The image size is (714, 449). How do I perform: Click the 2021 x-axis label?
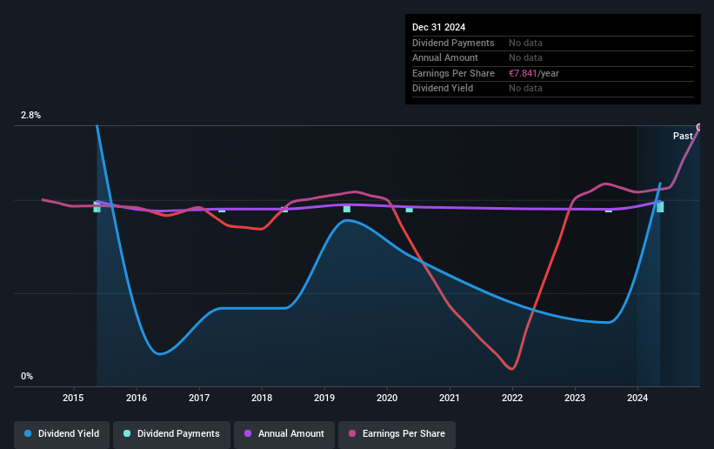(450, 398)
